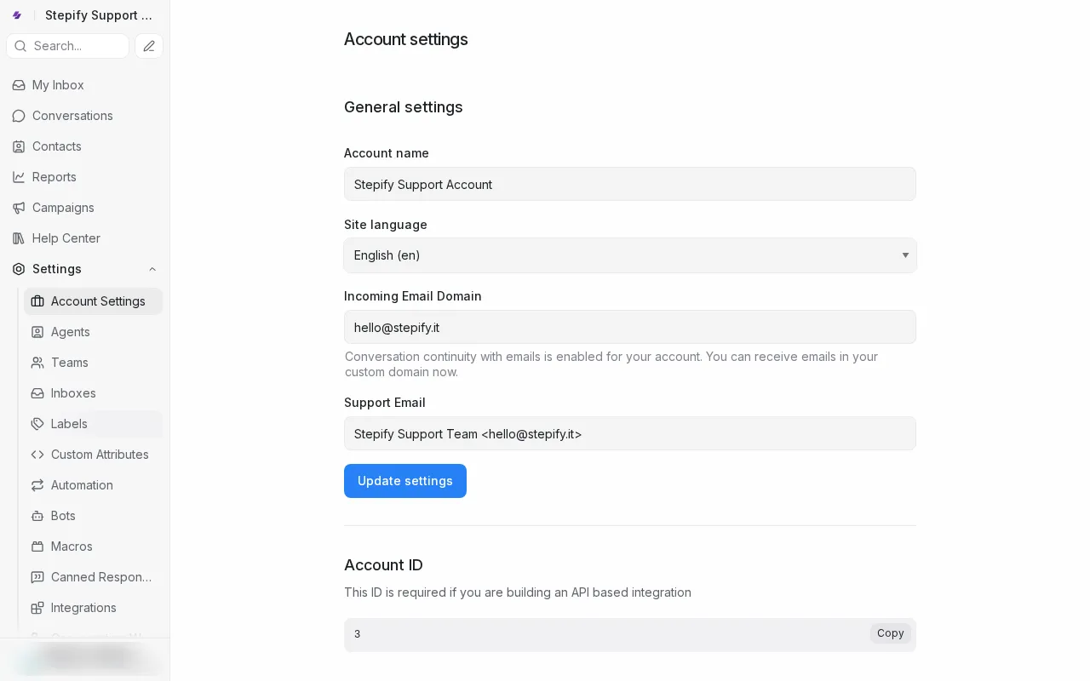The image size is (1090, 681).
Task: Click the Chatwoot logo icon
Action: tap(17, 15)
